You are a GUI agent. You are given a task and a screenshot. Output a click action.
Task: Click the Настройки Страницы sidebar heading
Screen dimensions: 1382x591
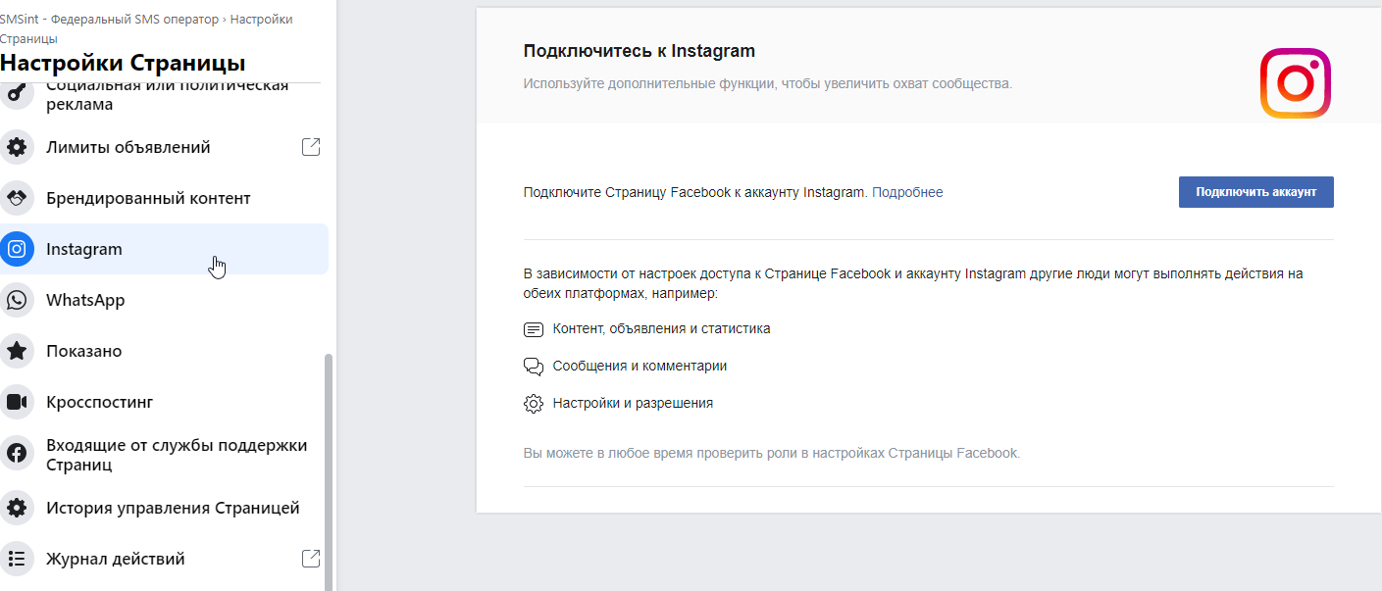pos(123,64)
